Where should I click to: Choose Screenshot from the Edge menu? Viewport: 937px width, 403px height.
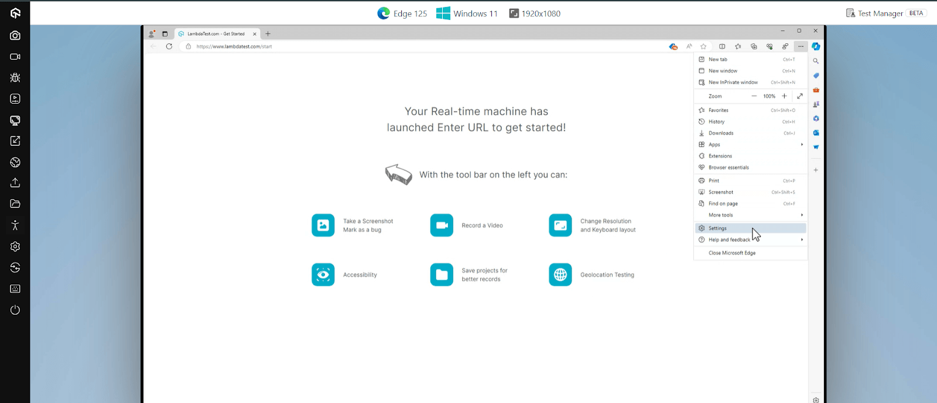tap(751, 192)
